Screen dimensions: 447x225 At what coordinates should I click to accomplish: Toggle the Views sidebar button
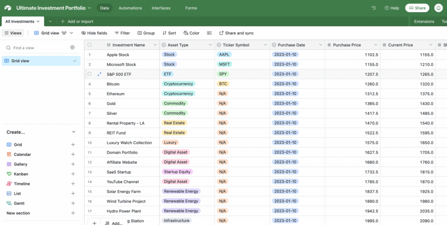pyautogui.click(x=13, y=33)
